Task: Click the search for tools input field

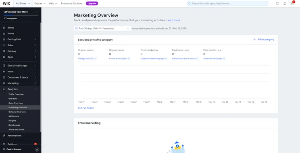Action: [227, 4]
